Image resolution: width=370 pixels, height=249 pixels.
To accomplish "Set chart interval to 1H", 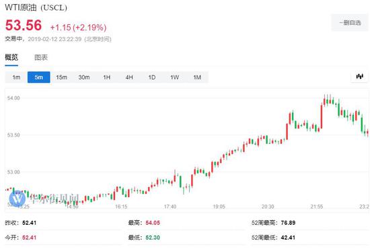I will (x=107, y=77).
